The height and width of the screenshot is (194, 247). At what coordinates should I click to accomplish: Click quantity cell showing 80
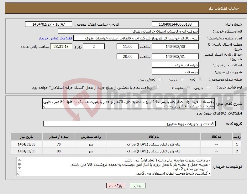pyautogui.click(x=59, y=151)
